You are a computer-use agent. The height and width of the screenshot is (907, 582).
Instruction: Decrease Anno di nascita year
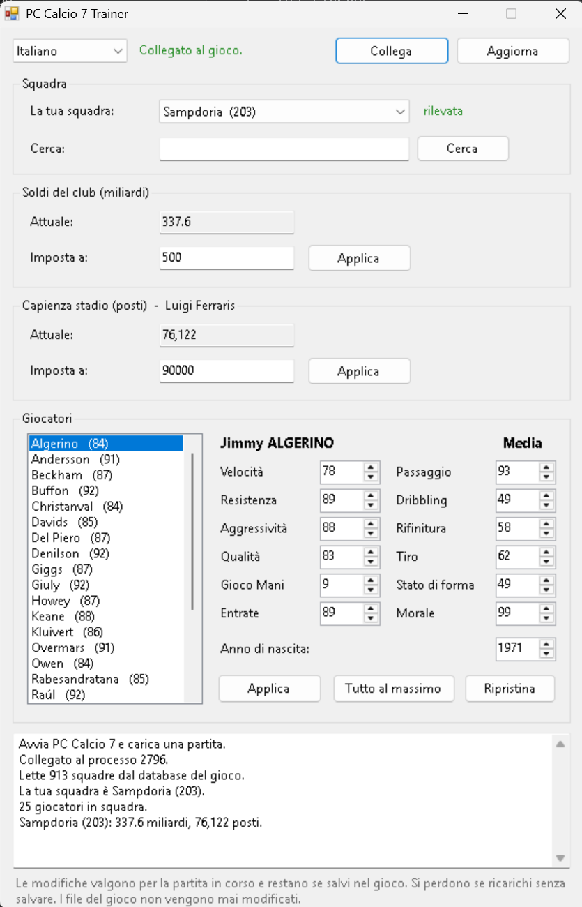[x=548, y=654]
